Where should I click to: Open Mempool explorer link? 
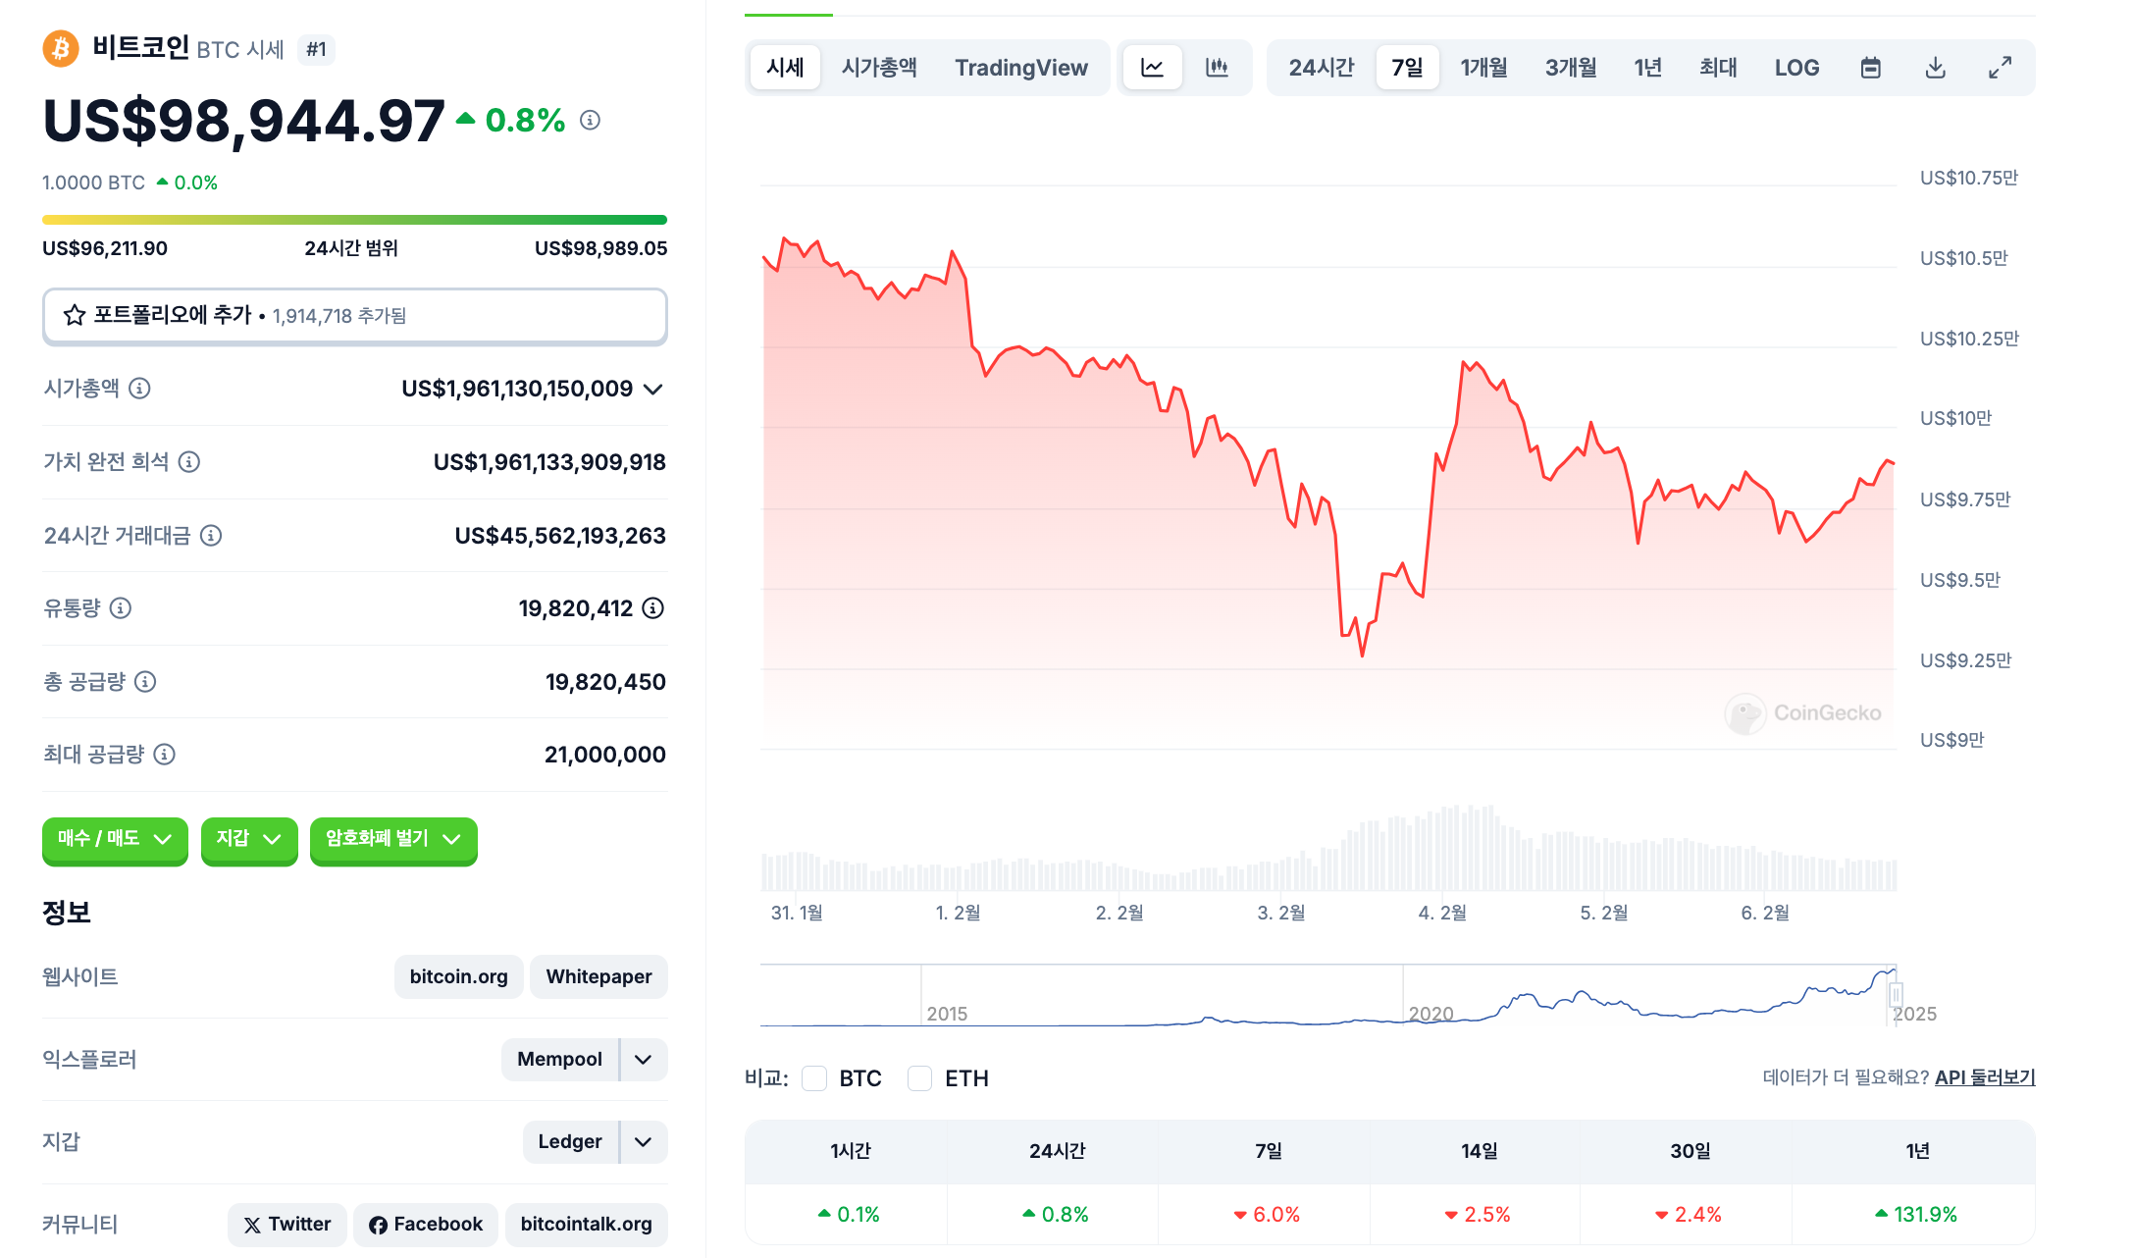click(559, 1060)
